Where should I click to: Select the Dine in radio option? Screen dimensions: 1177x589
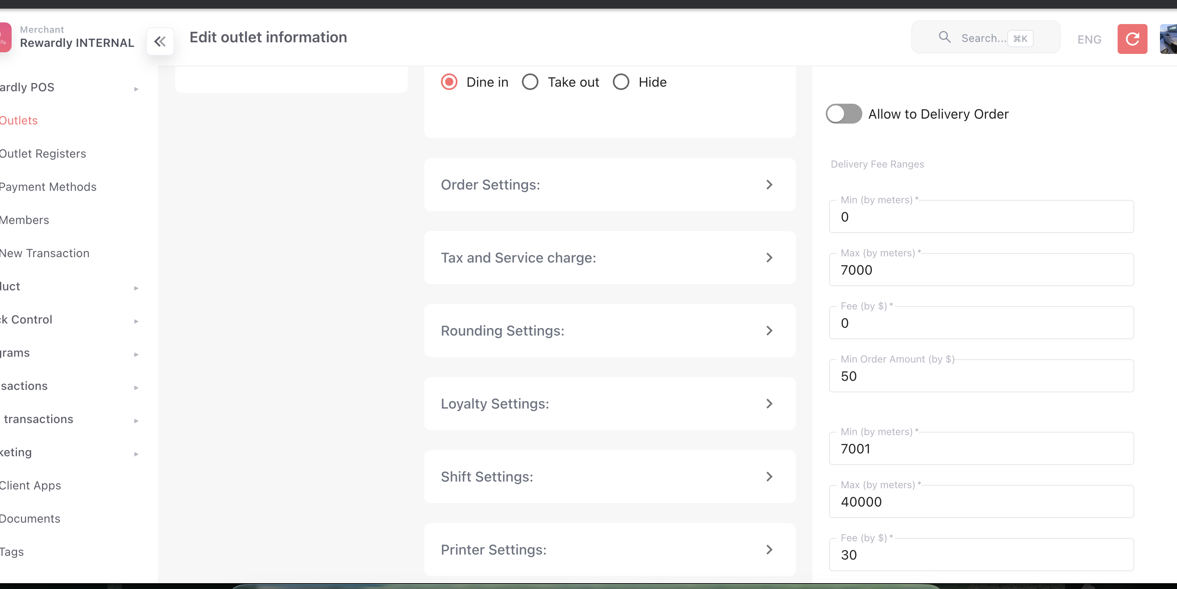tap(449, 82)
